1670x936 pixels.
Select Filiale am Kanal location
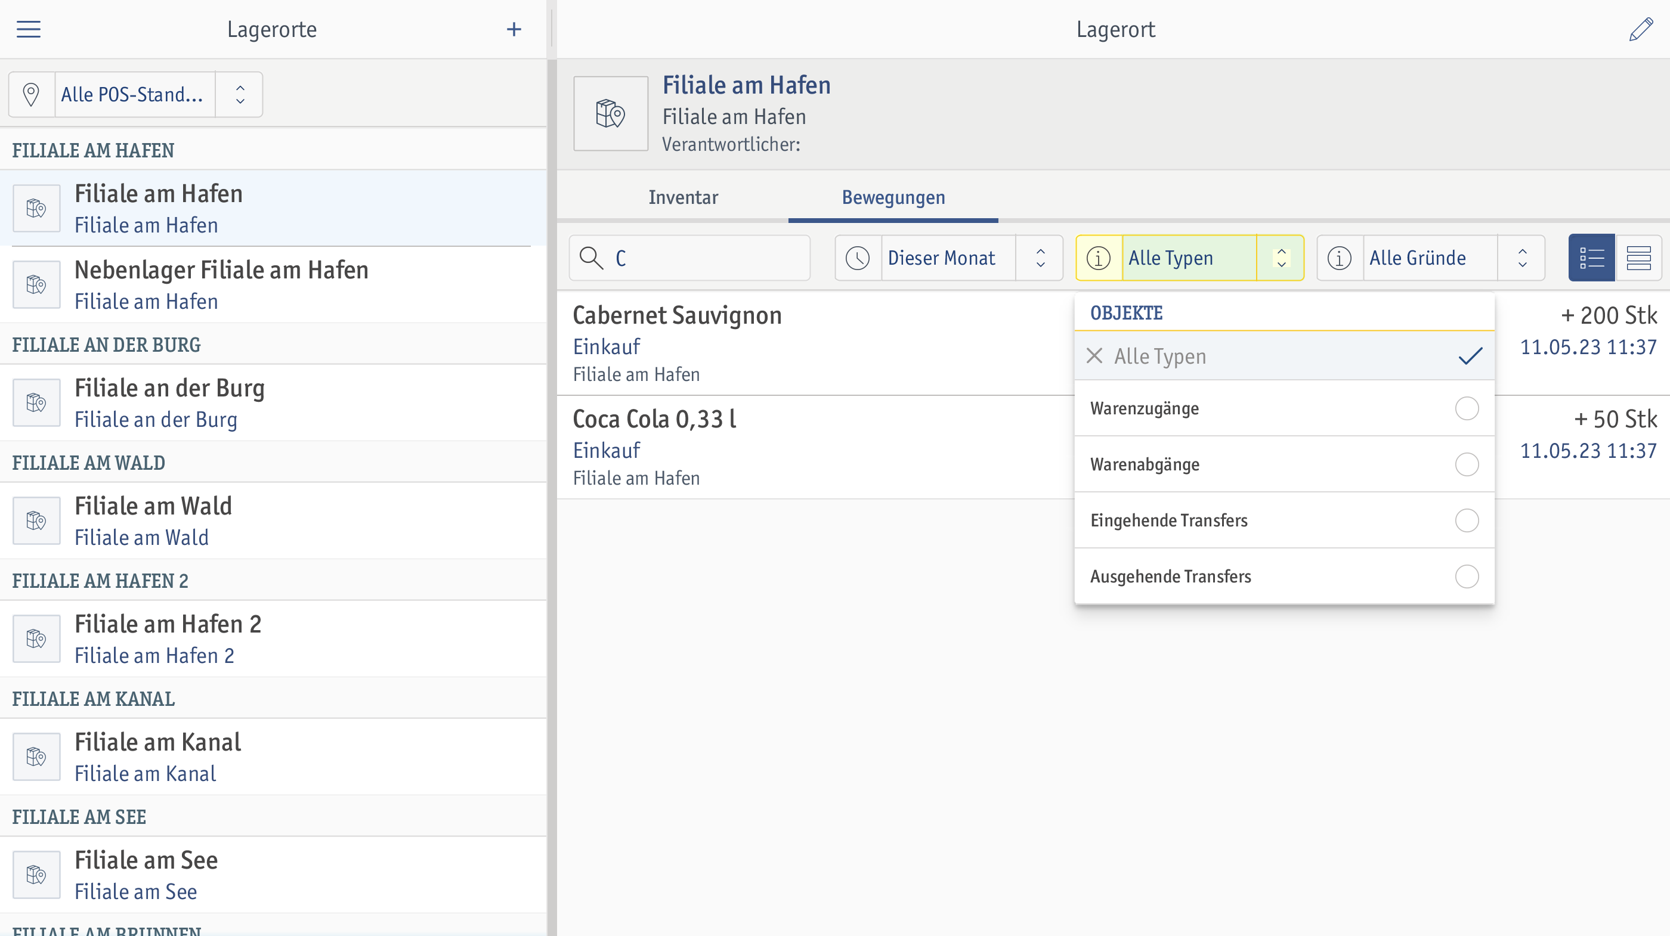click(273, 757)
